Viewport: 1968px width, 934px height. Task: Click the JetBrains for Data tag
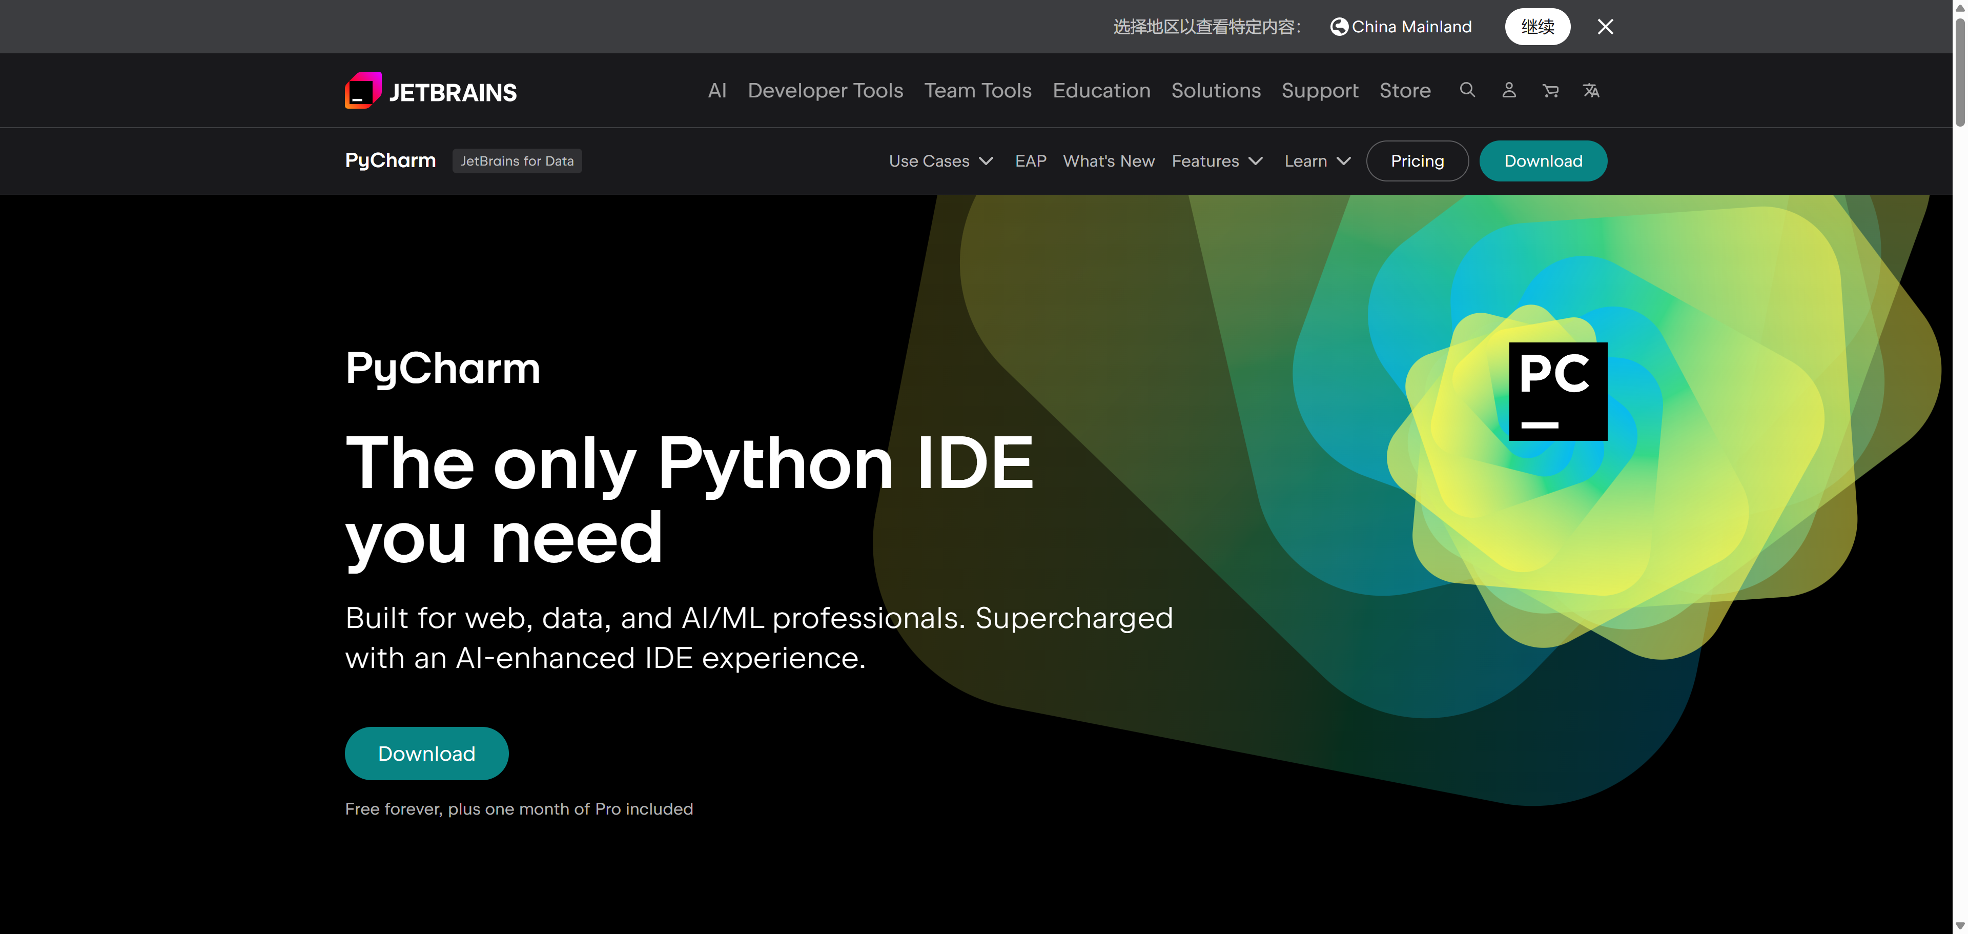(517, 161)
